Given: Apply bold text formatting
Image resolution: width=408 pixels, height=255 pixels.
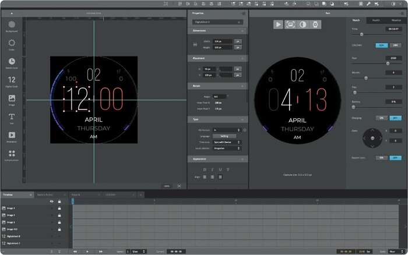Looking at the screenshot, I should [x=205, y=170].
